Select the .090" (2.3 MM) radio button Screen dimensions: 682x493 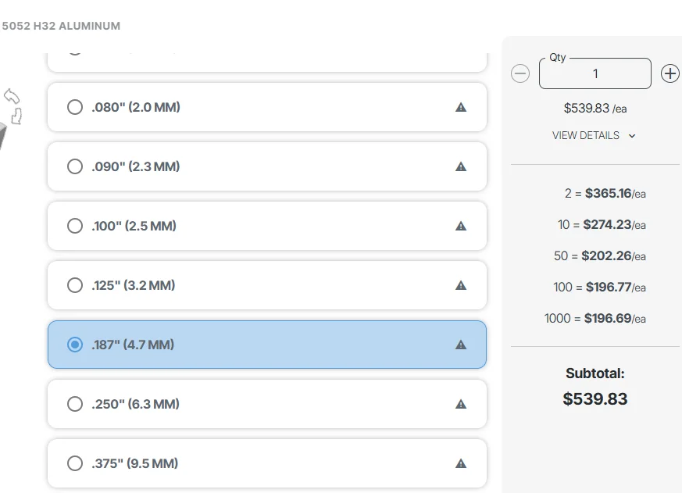click(x=75, y=166)
